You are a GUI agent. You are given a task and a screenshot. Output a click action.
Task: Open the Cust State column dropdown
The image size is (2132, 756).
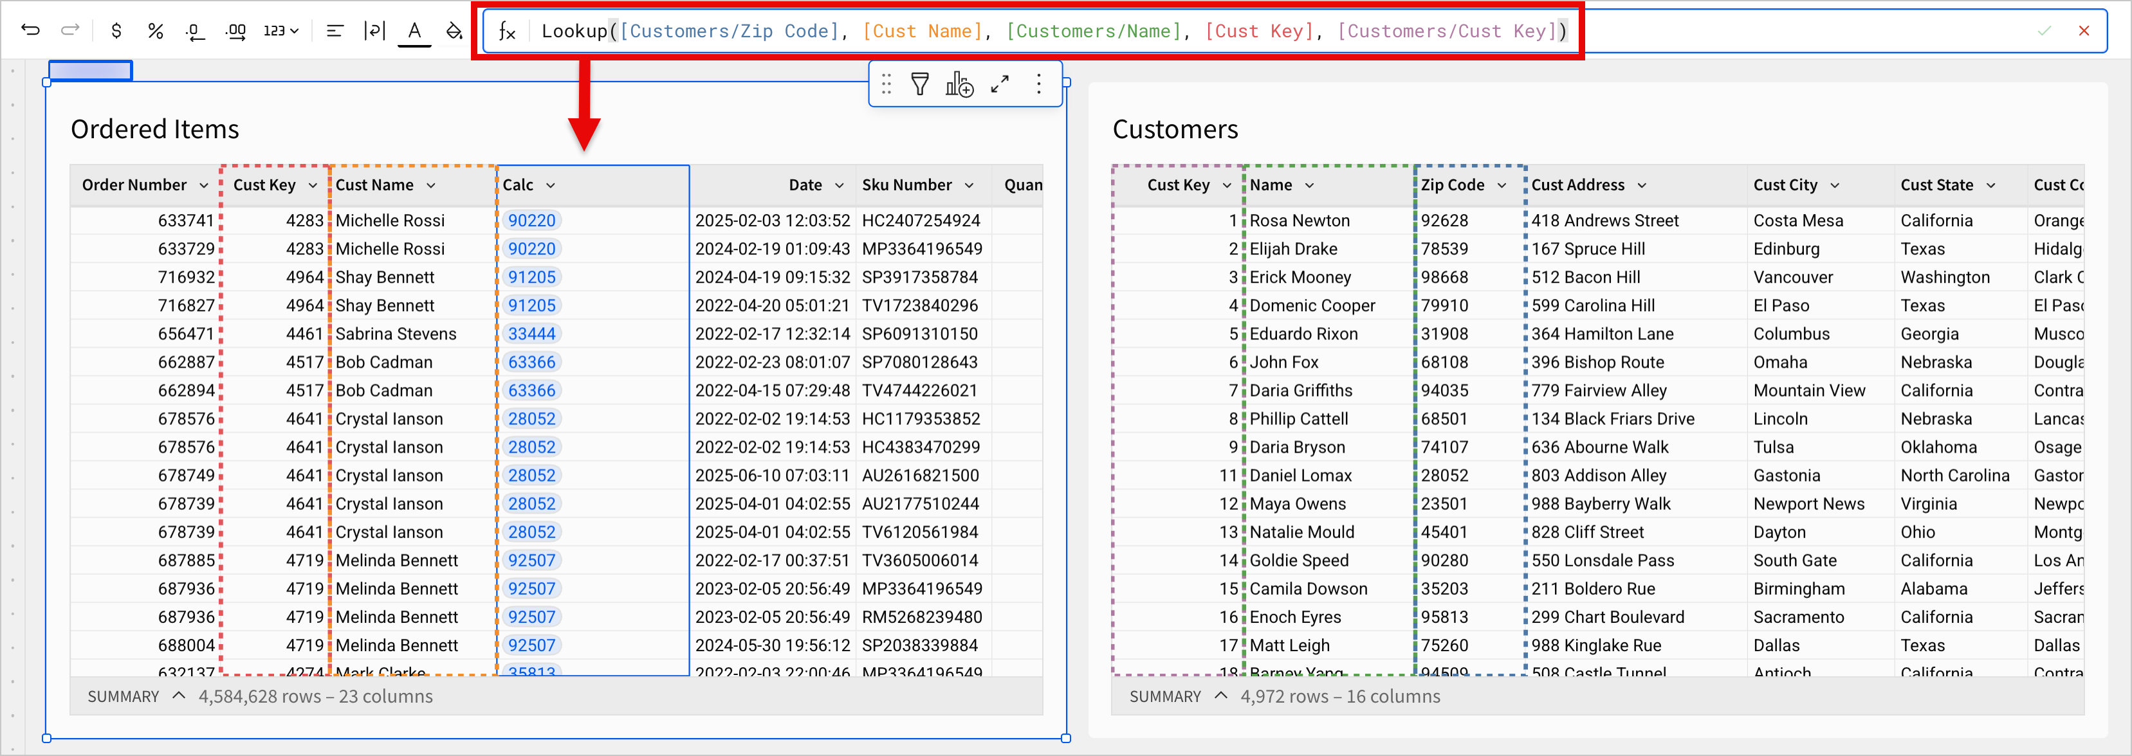1991,185
